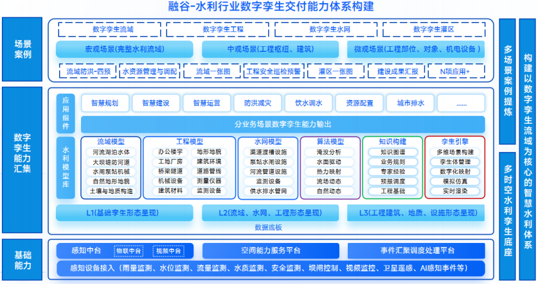Select 土壤与地质构造 entry
The image size is (538, 284).
111,191
